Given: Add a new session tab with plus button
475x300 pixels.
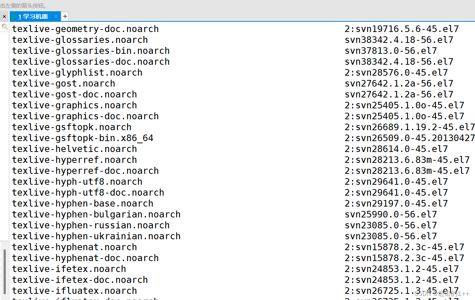Looking at the screenshot, I should pos(65,16).
